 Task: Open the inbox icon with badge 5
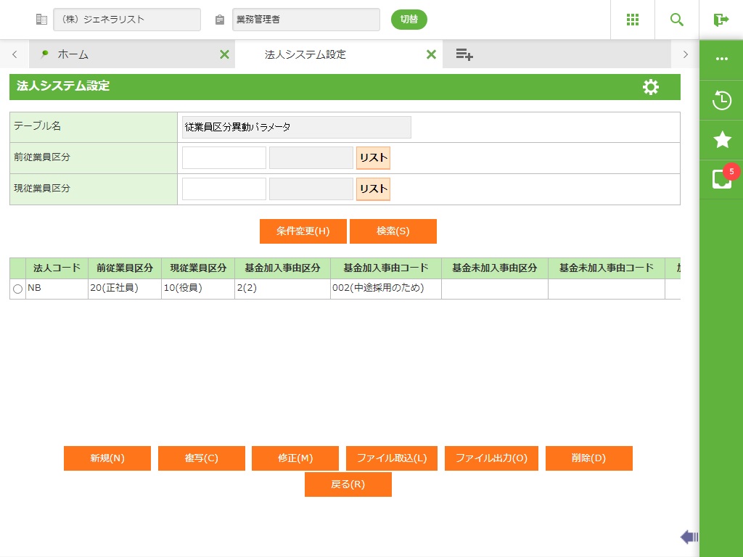pos(721,179)
